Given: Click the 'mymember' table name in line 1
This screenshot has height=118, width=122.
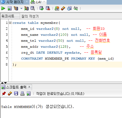Looking at the screenshot, I should click(x=49, y=23).
